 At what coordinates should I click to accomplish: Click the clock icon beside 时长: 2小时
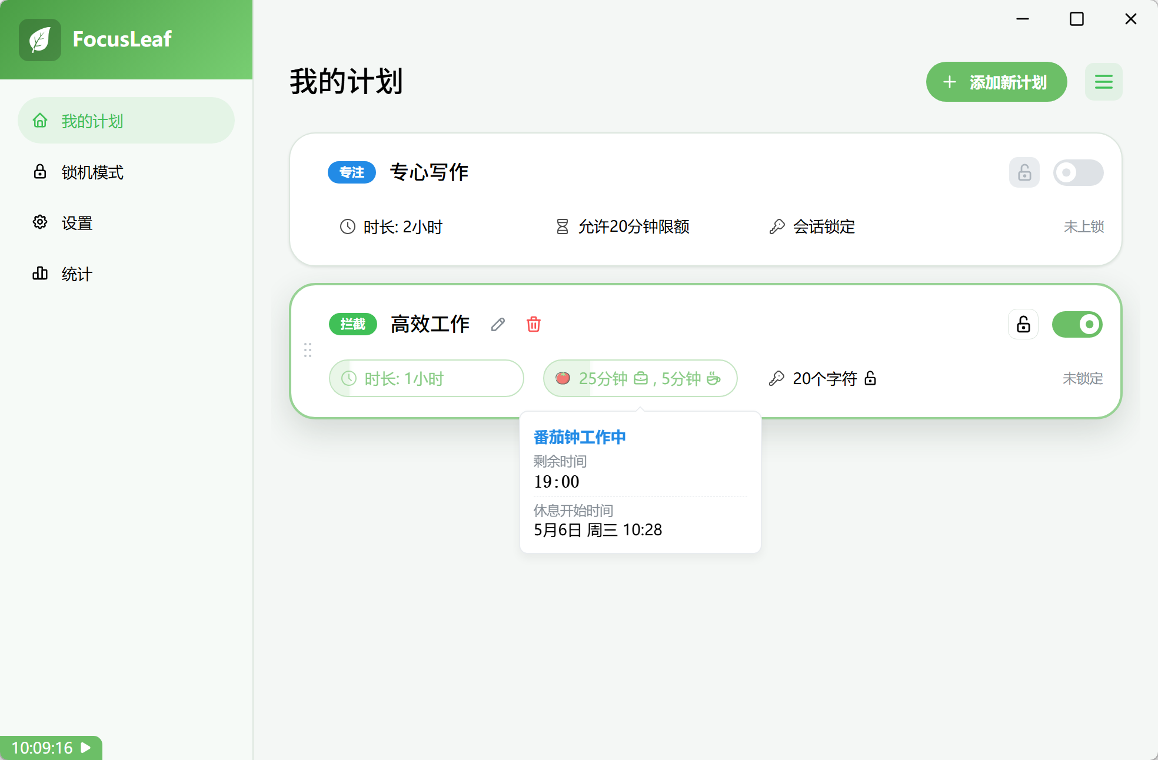[x=348, y=226]
